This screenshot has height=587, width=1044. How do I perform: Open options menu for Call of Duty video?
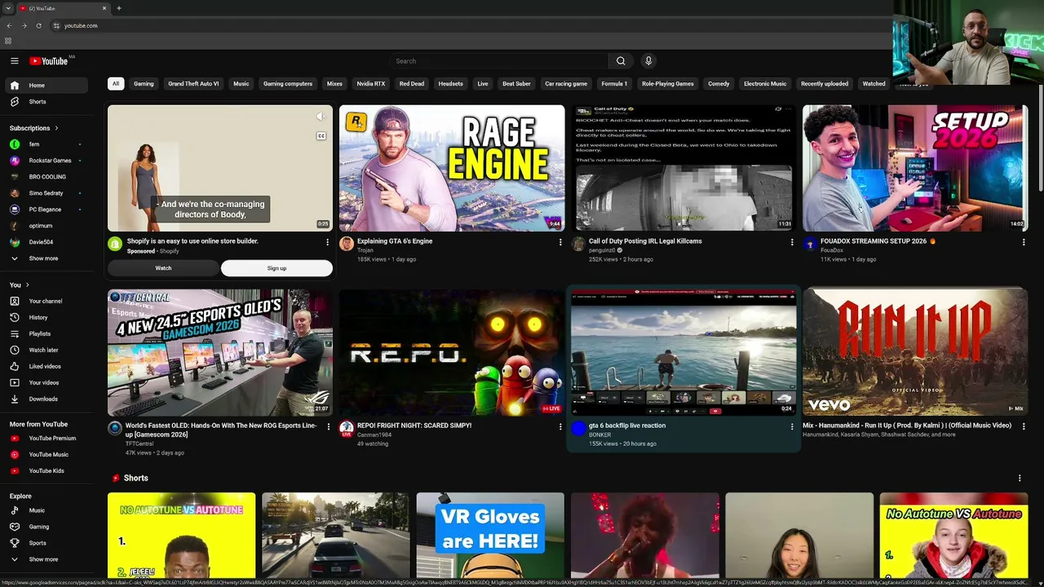[792, 242]
